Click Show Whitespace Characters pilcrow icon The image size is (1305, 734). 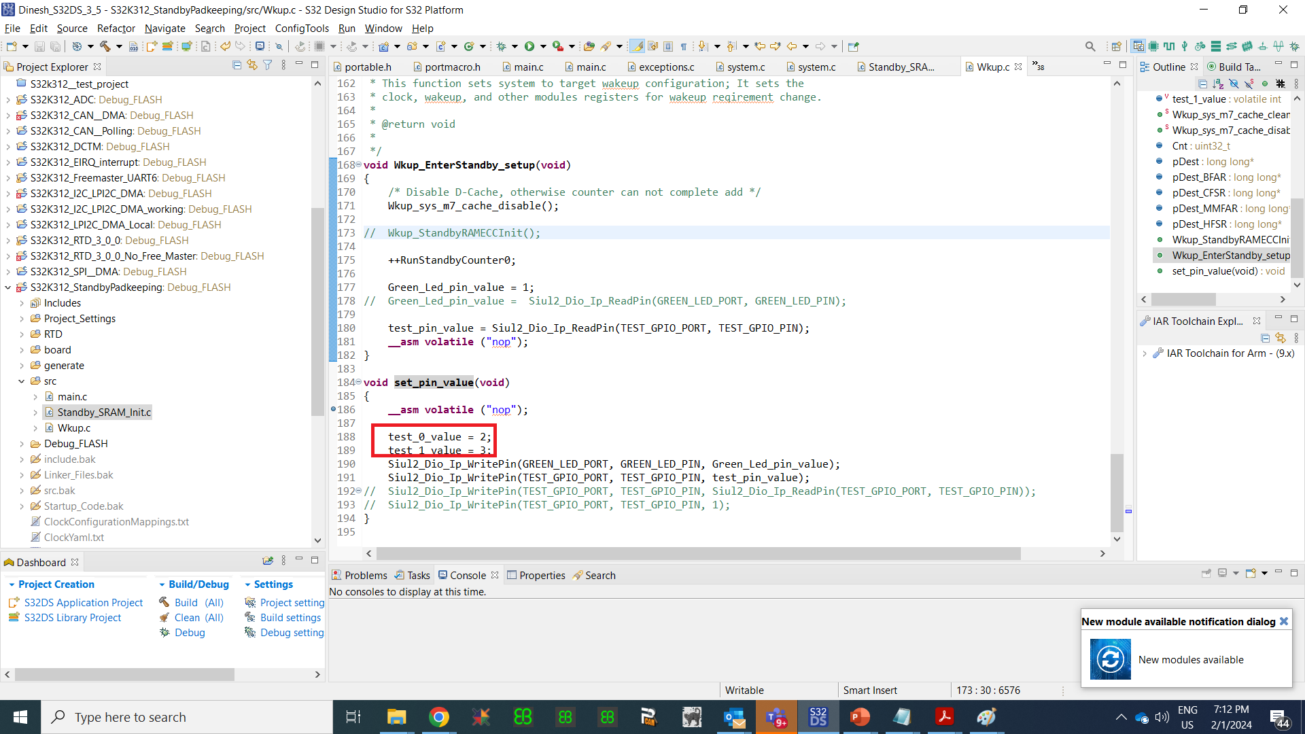[684, 46]
